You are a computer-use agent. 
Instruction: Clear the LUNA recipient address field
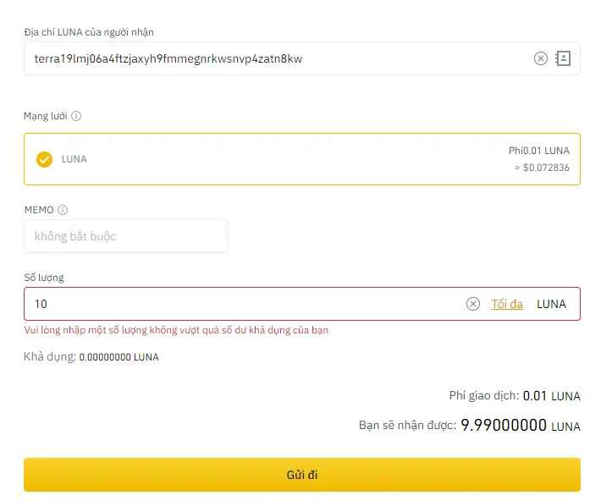[541, 58]
